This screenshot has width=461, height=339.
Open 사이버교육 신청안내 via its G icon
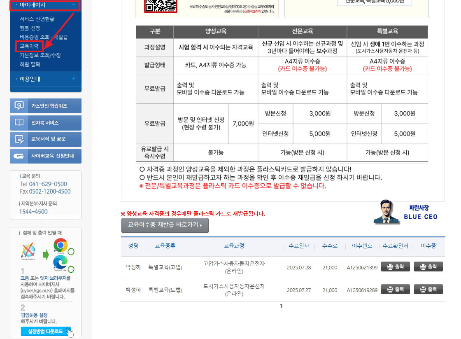coord(18,156)
